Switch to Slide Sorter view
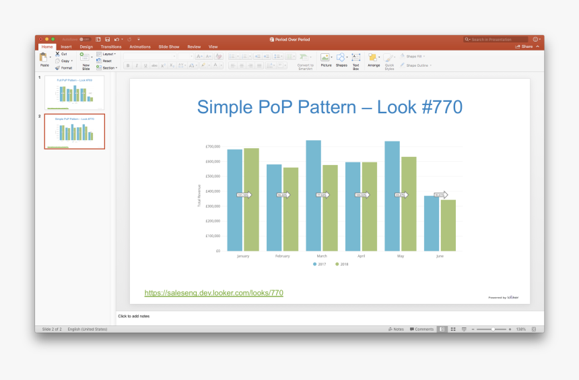Viewport: 579px width, 380px height. [453, 329]
